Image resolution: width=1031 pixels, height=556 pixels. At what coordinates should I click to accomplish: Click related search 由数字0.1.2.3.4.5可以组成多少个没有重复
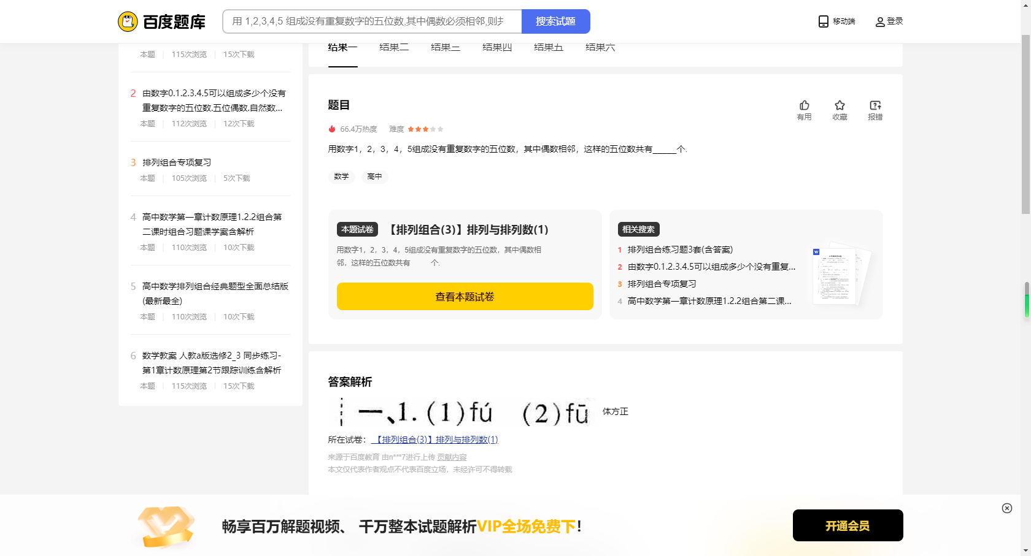click(711, 267)
